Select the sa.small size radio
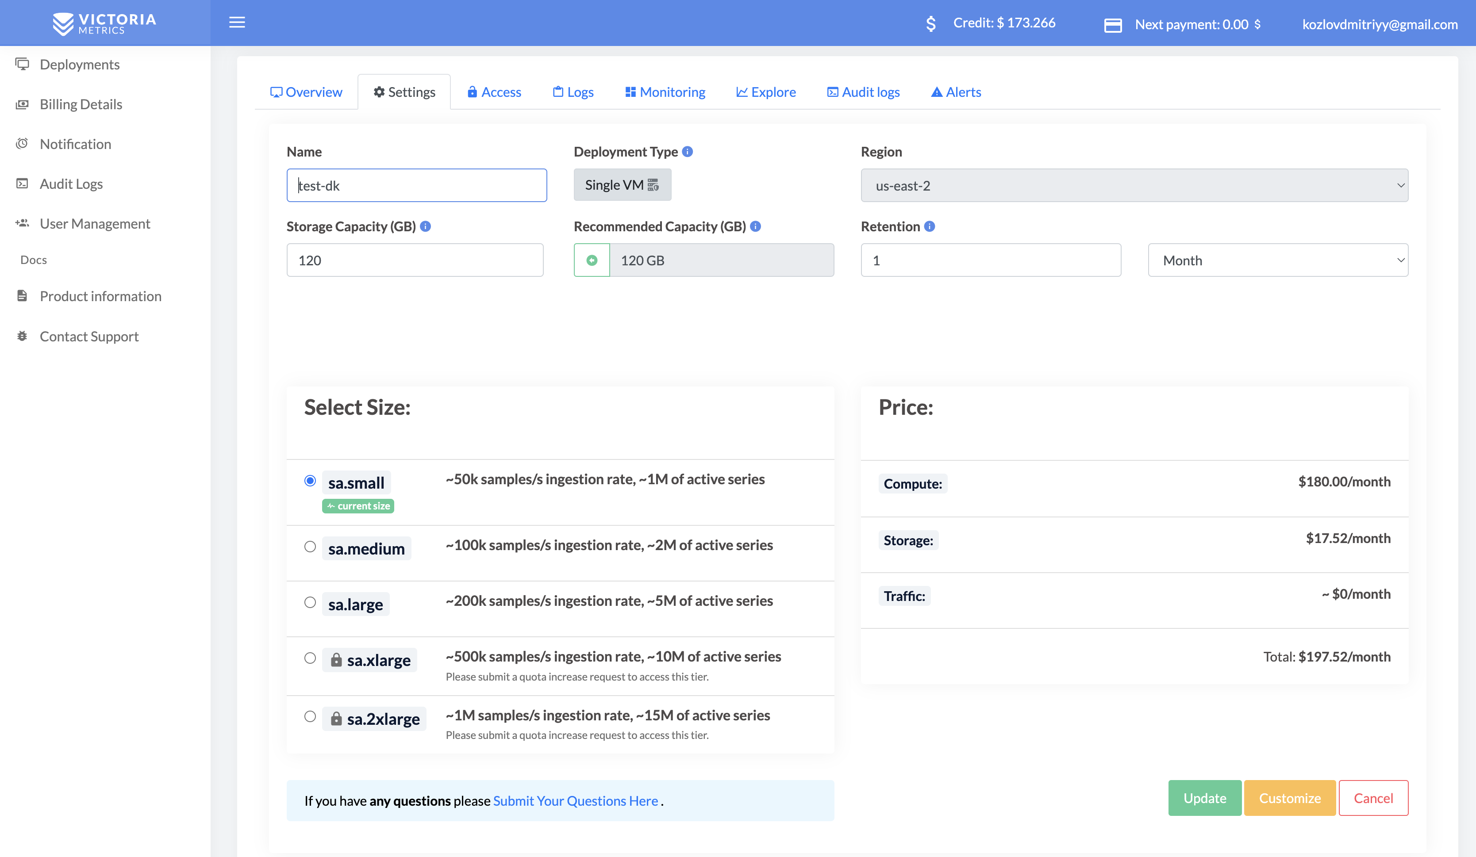The width and height of the screenshot is (1476, 857). click(x=311, y=481)
